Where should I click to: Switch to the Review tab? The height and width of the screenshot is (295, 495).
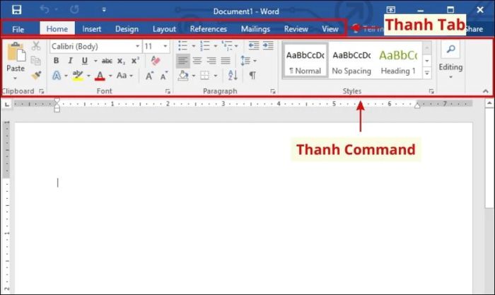pyautogui.click(x=296, y=29)
